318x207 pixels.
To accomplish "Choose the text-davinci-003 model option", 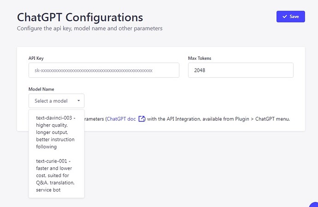I will pyautogui.click(x=56, y=132).
